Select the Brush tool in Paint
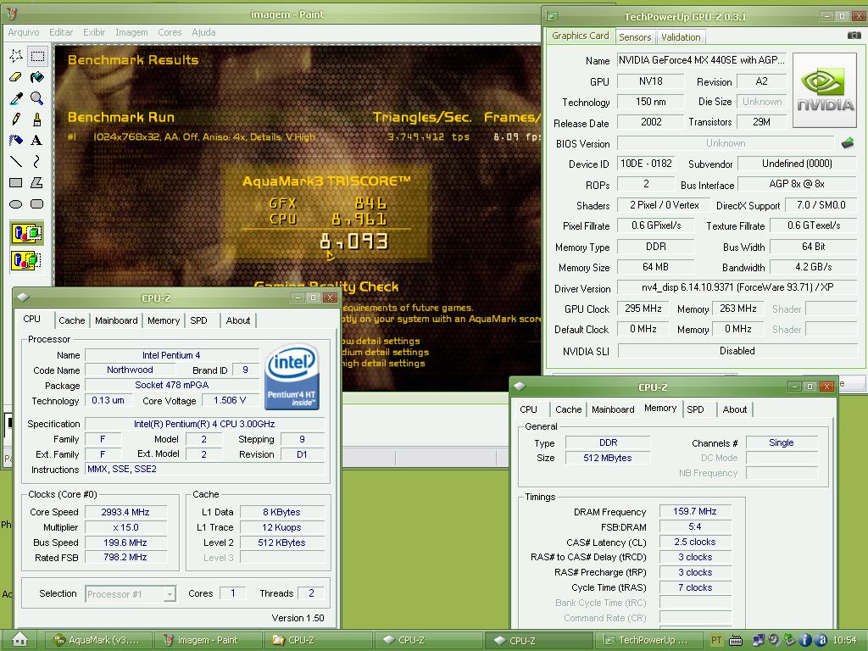 tap(37, 119)
